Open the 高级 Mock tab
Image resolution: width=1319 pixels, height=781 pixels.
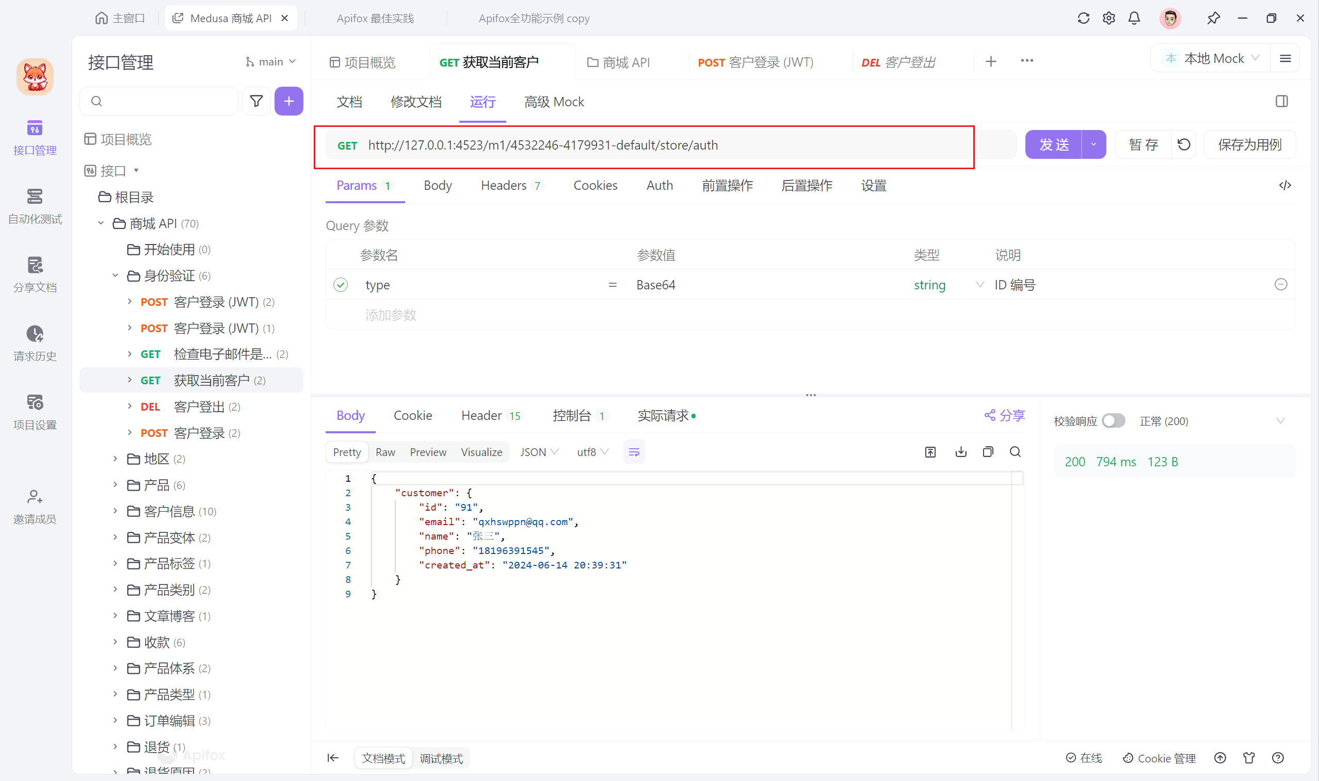tap(553, 102)
